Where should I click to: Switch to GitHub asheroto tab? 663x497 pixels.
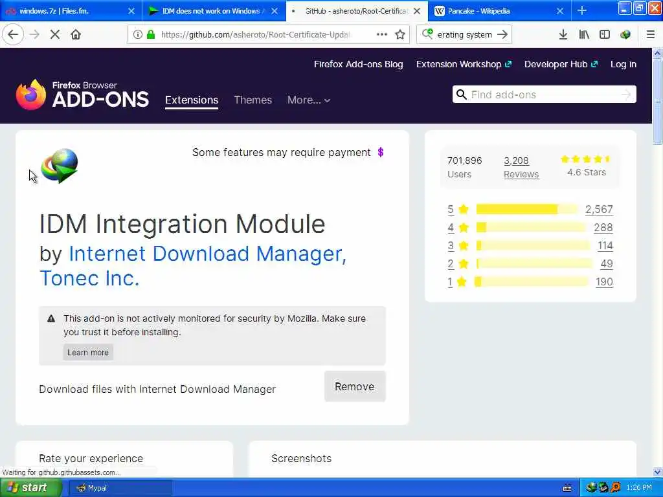click(357, 11)
